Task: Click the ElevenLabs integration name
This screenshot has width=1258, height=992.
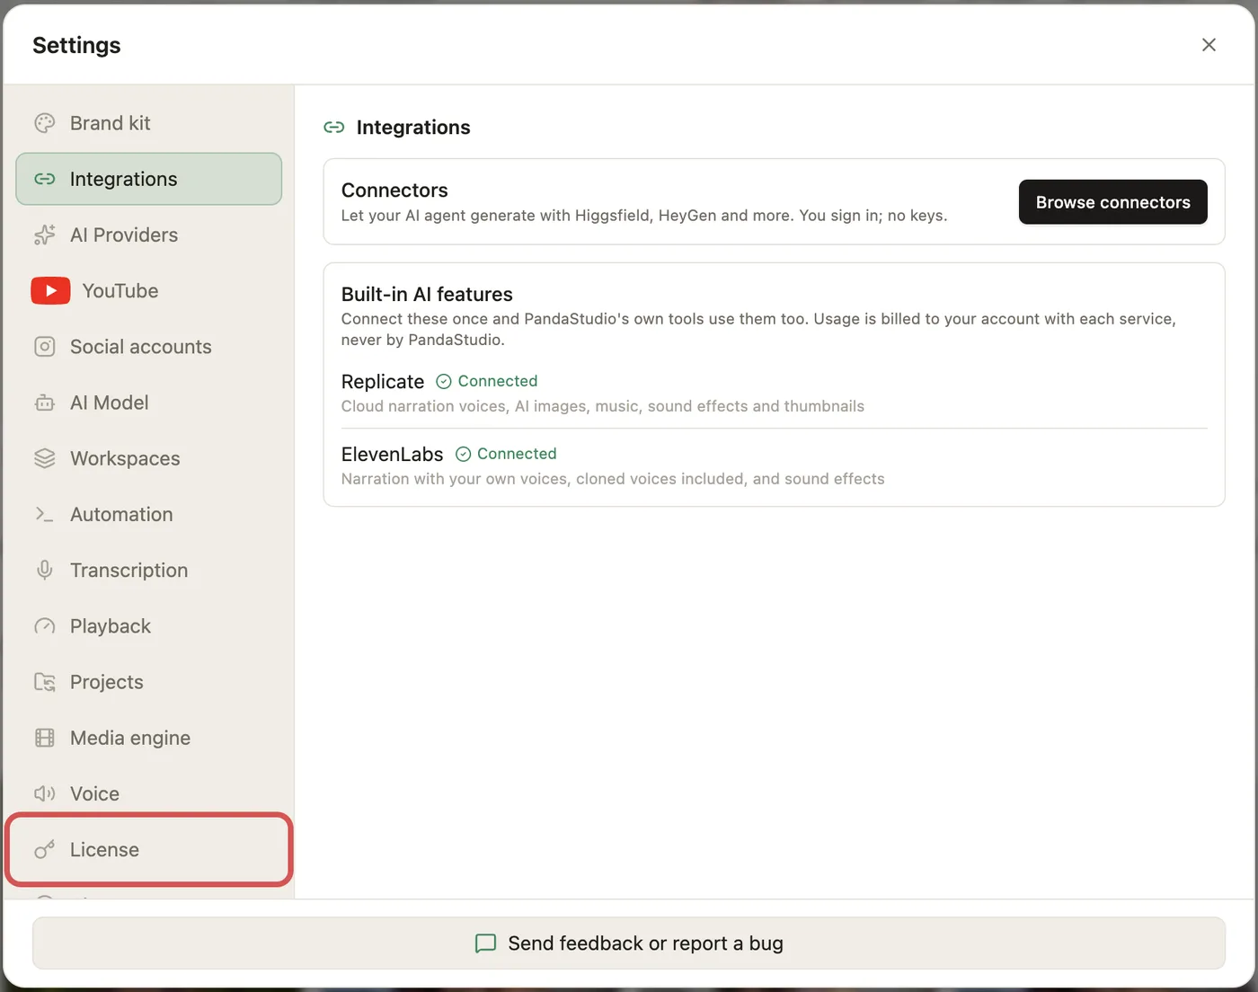Action: [393, 455]
